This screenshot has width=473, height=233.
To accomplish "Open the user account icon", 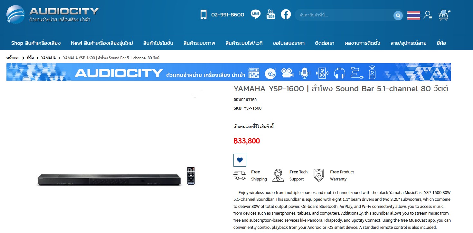I will coord(428,15).
